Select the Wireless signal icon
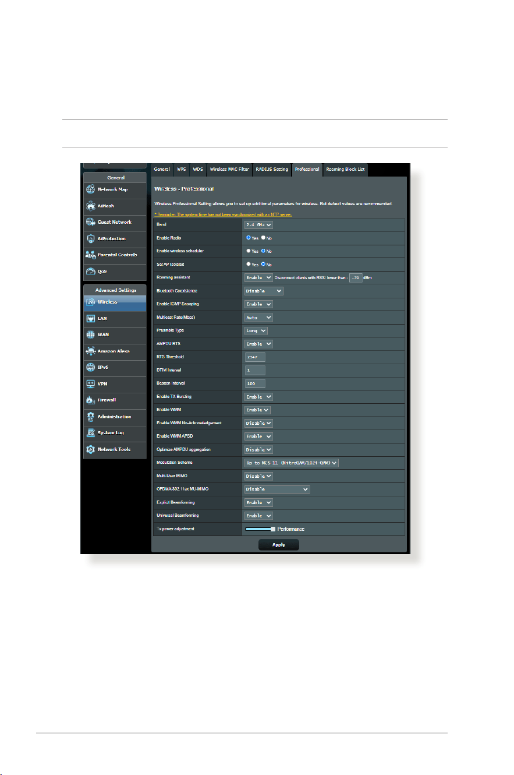514x775 pixels. click(91, 302)
